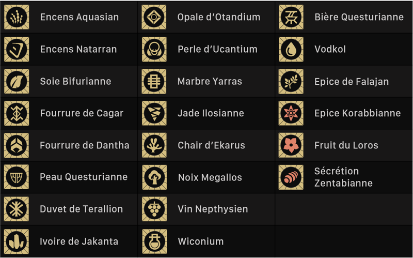413x258 pixels.
Task: Select the Soie Bifurianne leaf icon
Action: [17, 81]
